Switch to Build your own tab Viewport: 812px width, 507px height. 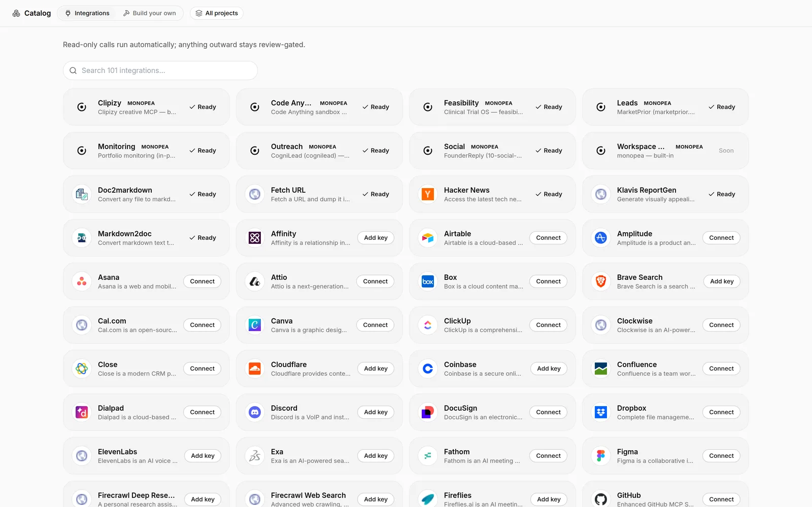149,13
